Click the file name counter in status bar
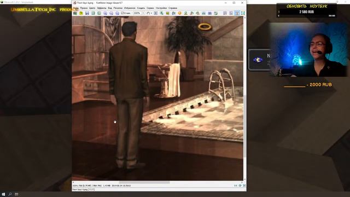This screenshot has width=350, height=197. point(84,189)
